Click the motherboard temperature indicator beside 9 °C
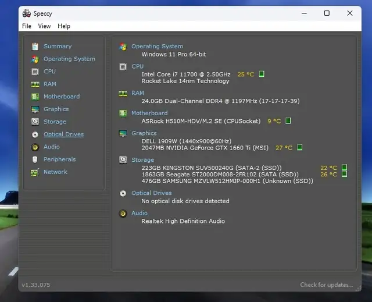Image resolution: width=372 pixels, height=302 pixels. pyautogui.click(x=288, y=120)
